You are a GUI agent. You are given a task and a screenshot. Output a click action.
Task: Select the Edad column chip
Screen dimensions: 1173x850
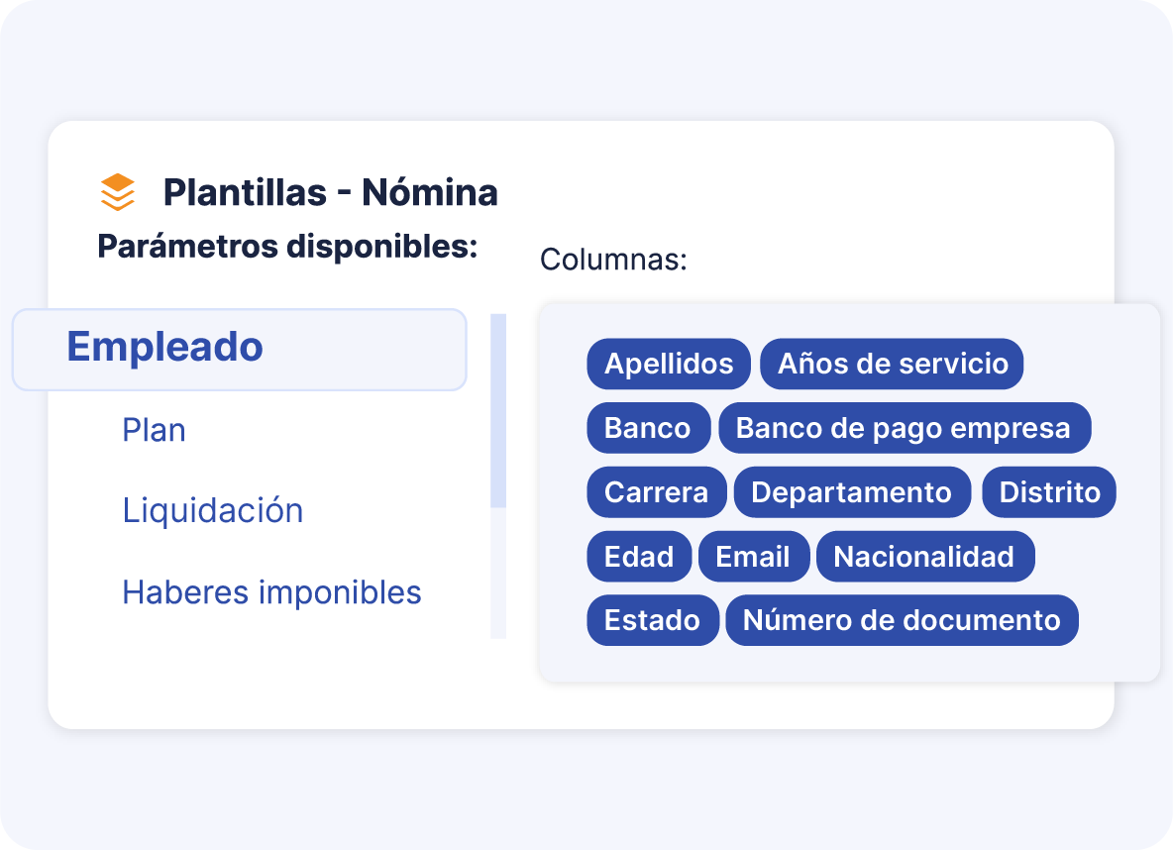639,556
